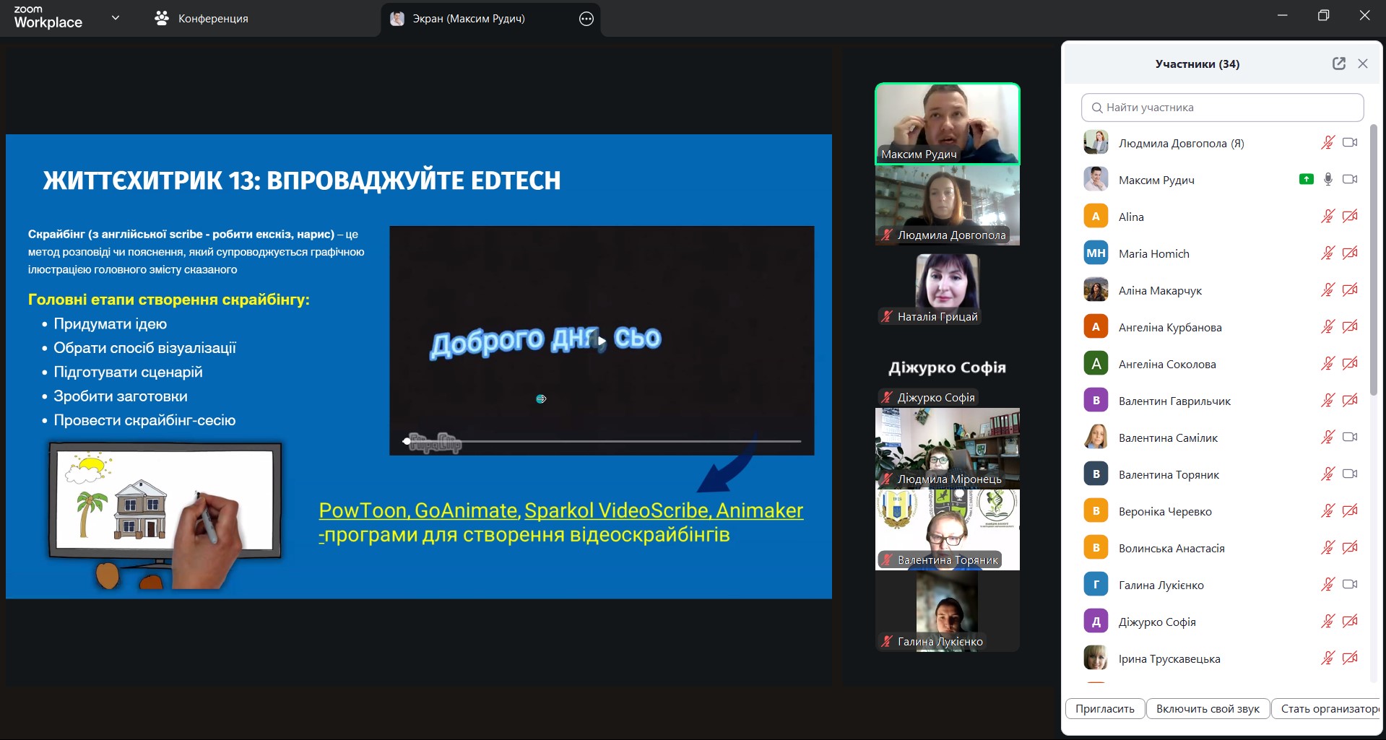The image size is (1386, 740).
Task: Expand the Zoom Workplace dropdown arrow
Action: 116,18
